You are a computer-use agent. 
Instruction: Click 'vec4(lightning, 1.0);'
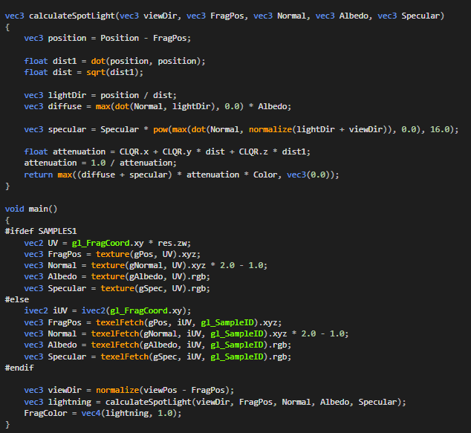[x=131, y=413]
